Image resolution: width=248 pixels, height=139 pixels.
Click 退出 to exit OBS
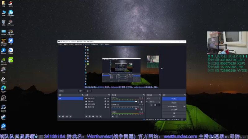(174, 116)
